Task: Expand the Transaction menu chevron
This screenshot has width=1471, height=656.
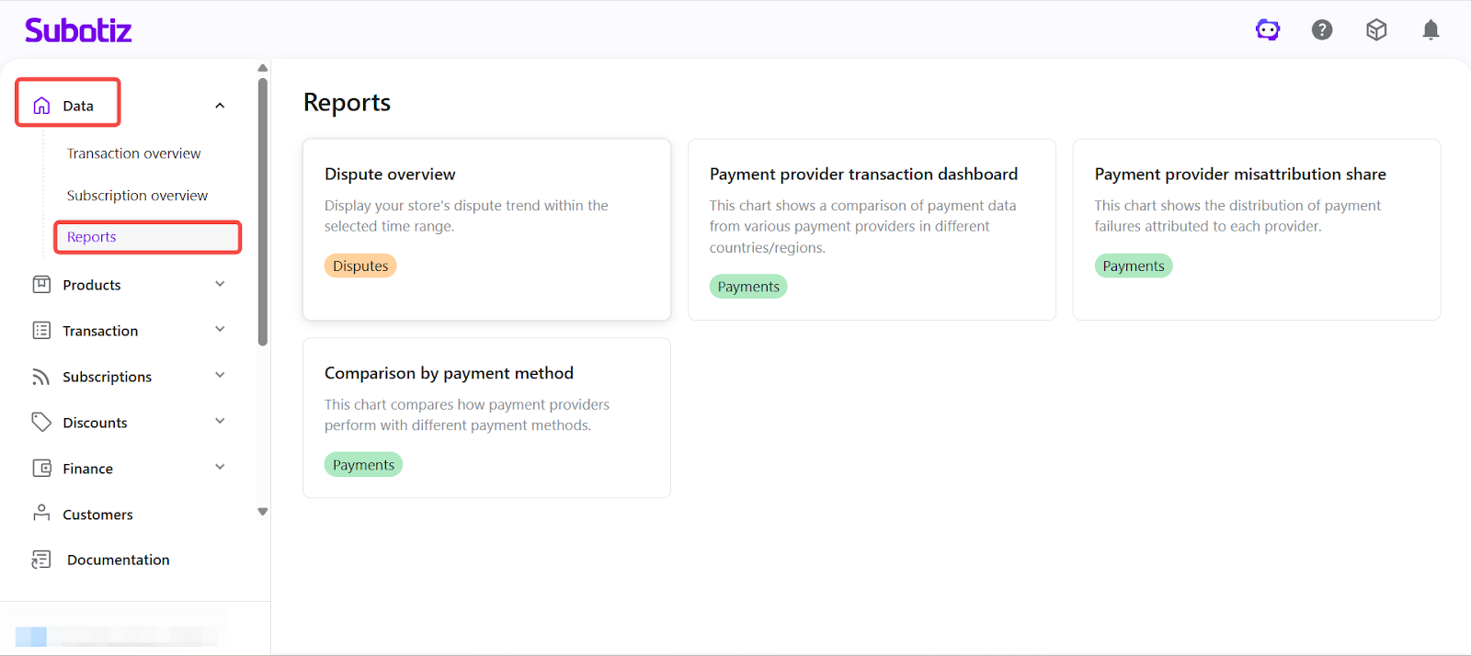Action: click(220, 330)
